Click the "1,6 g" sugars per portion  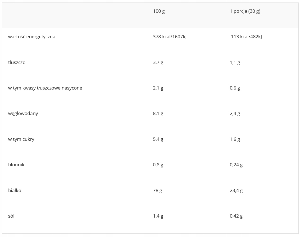pos(235,139)
